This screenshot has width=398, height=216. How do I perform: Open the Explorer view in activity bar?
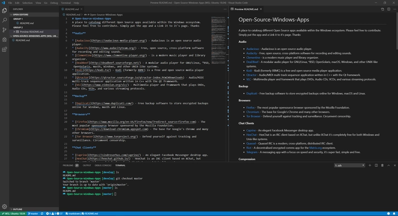pos(4,10)
